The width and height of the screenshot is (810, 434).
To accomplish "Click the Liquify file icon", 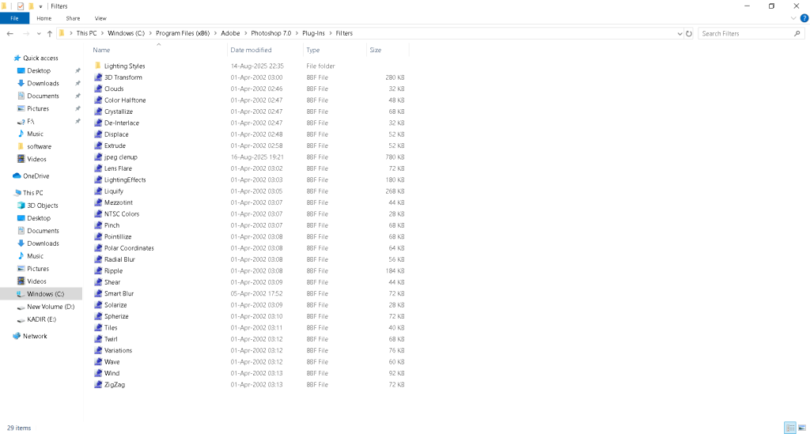I will tap(98, 191).
